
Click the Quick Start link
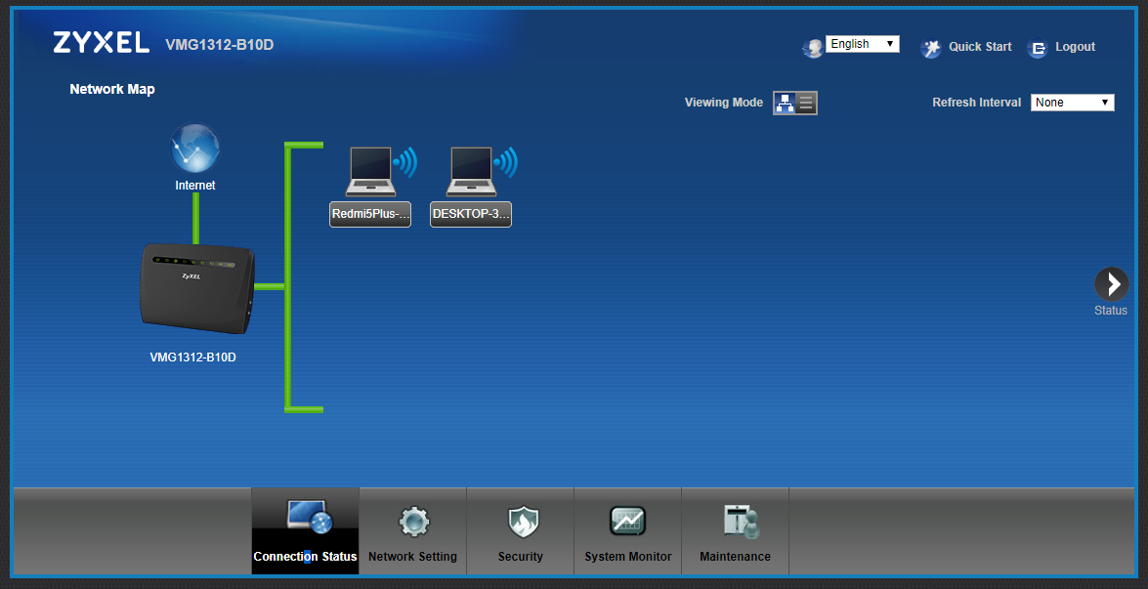click(980, 47)
